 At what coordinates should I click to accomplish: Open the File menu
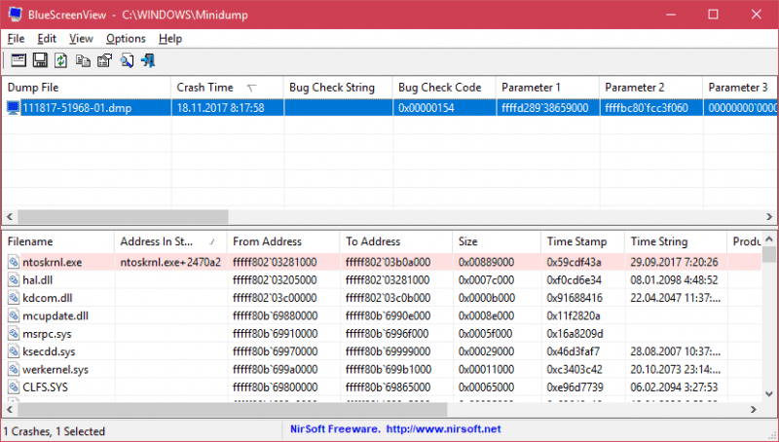tap(16, 39)
